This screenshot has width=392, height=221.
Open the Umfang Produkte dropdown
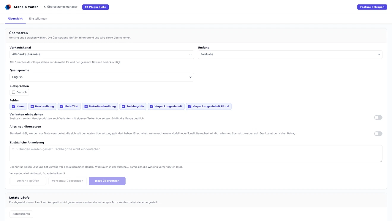point(290,54)
